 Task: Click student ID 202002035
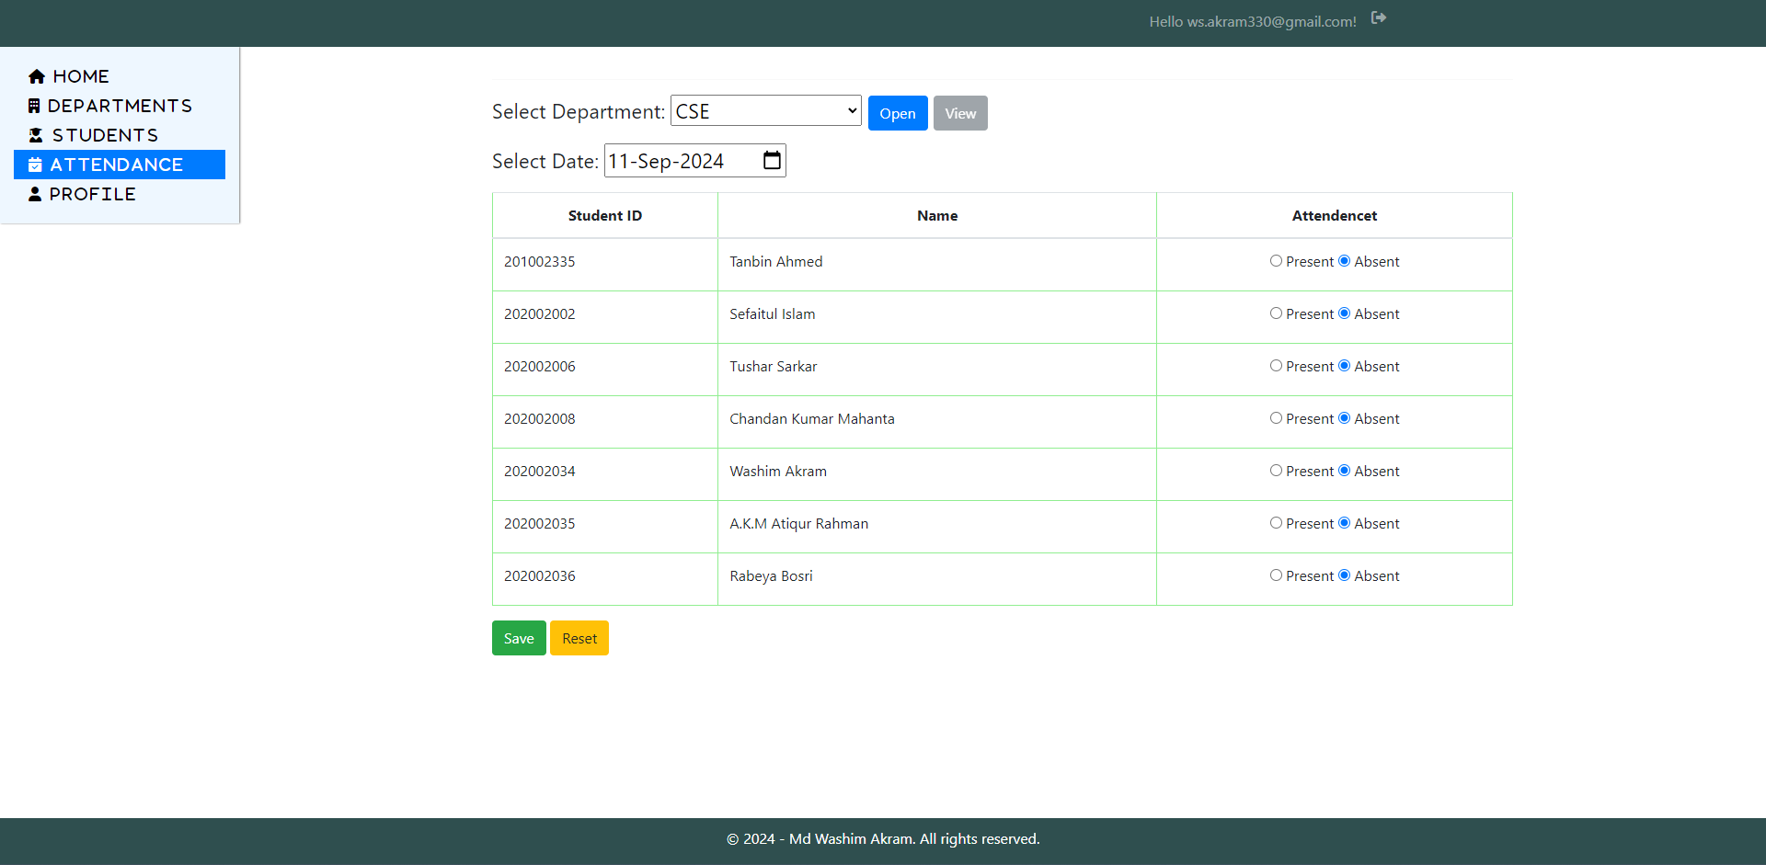coord(540,524)
